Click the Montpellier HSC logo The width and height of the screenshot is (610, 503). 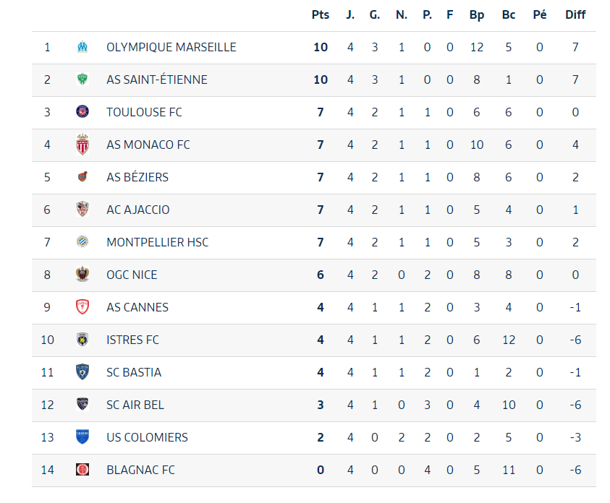pyautogui.click(x=82, y=242)
